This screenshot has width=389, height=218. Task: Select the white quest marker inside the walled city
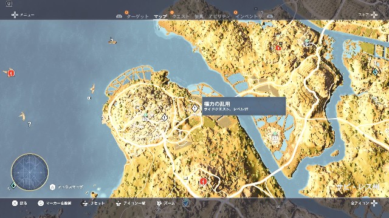point(165,117)
